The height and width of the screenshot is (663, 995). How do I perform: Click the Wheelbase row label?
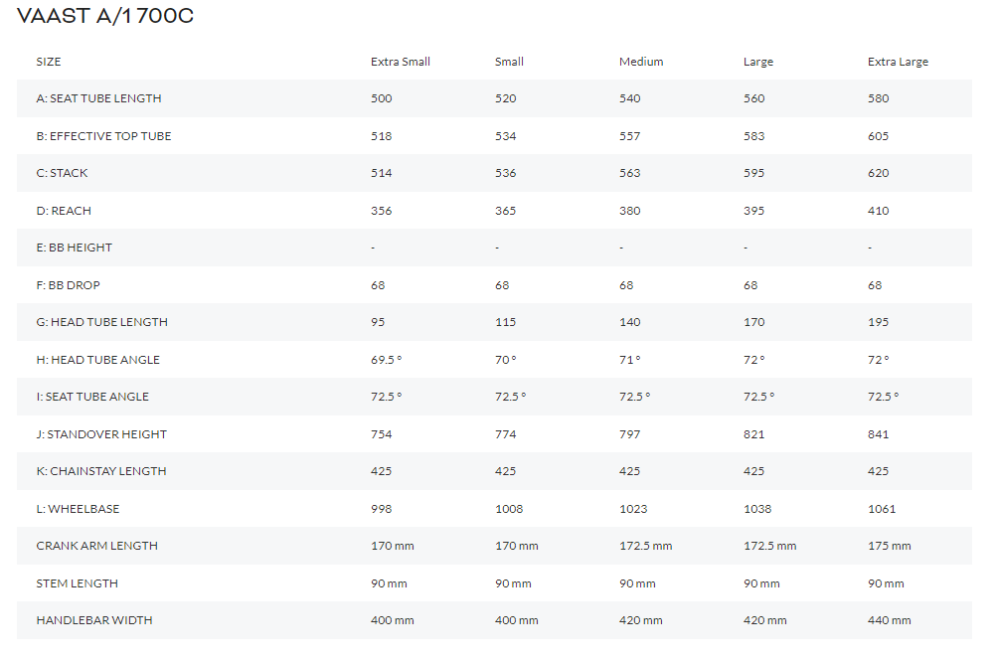[78, 509]
